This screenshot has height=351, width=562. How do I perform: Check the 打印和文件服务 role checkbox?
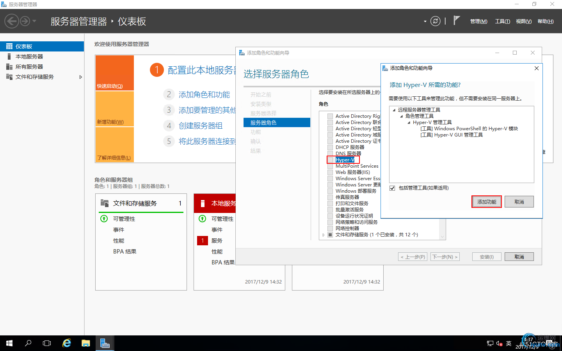coord(330,204)
